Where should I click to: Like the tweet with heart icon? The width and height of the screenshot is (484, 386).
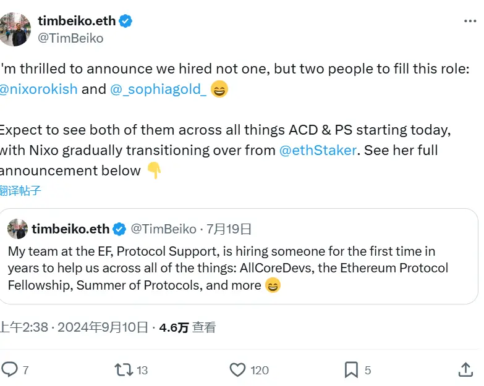tap(237, 369)
